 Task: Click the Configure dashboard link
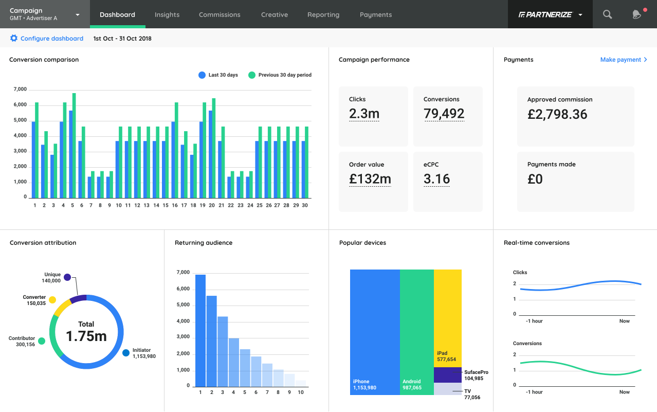51,39
